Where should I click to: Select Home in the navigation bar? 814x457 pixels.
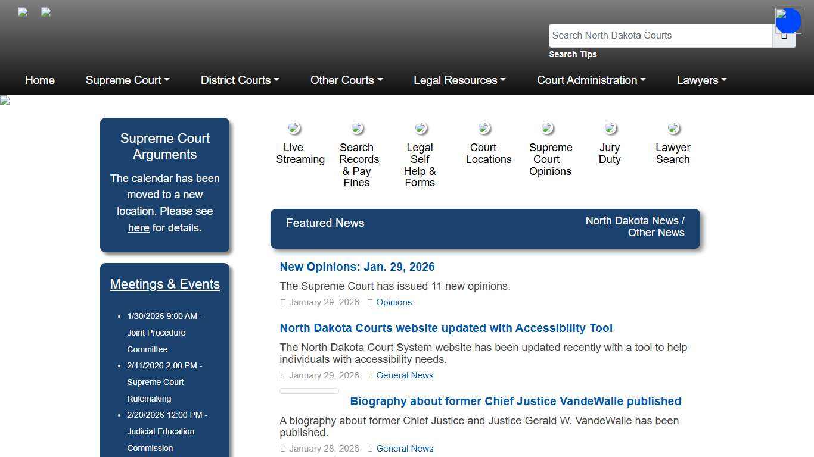[x=39, y=80]
